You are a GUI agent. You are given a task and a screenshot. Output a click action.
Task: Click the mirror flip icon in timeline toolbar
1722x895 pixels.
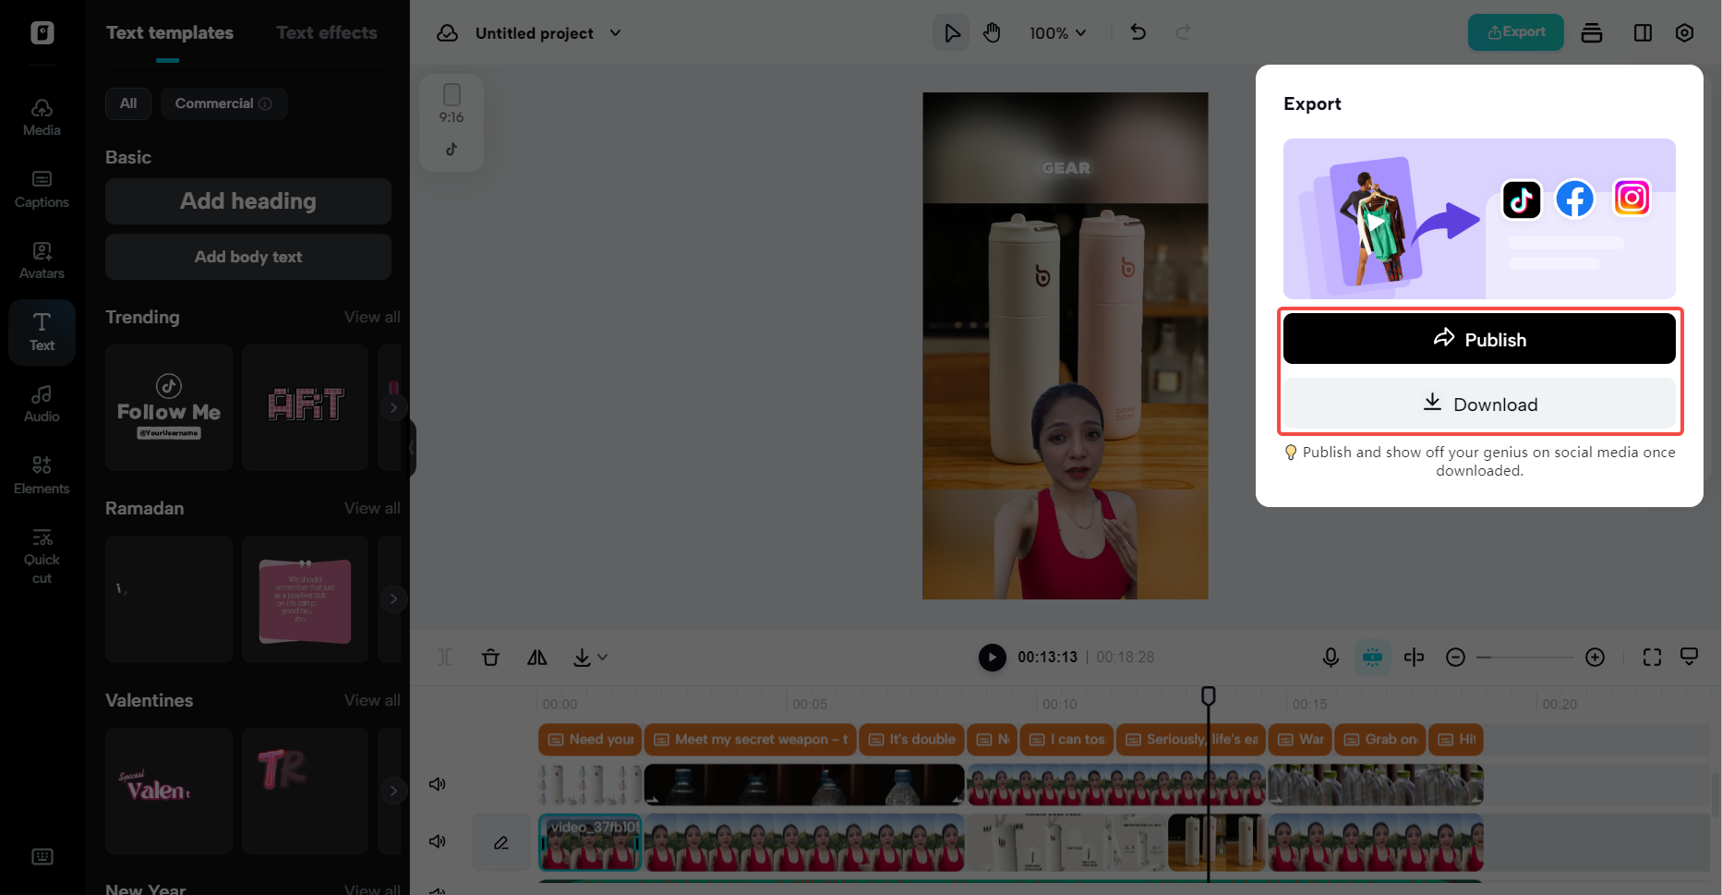pyautogui.click(x=536, y=657)
